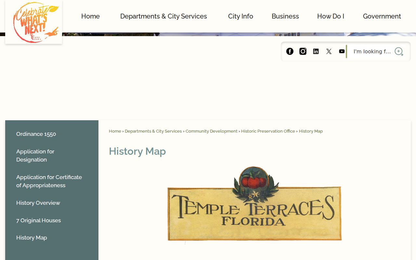This screenshot has width=416, height=260.
Task: Focus the "I'm looking for" search field
Action: point(372,51)
